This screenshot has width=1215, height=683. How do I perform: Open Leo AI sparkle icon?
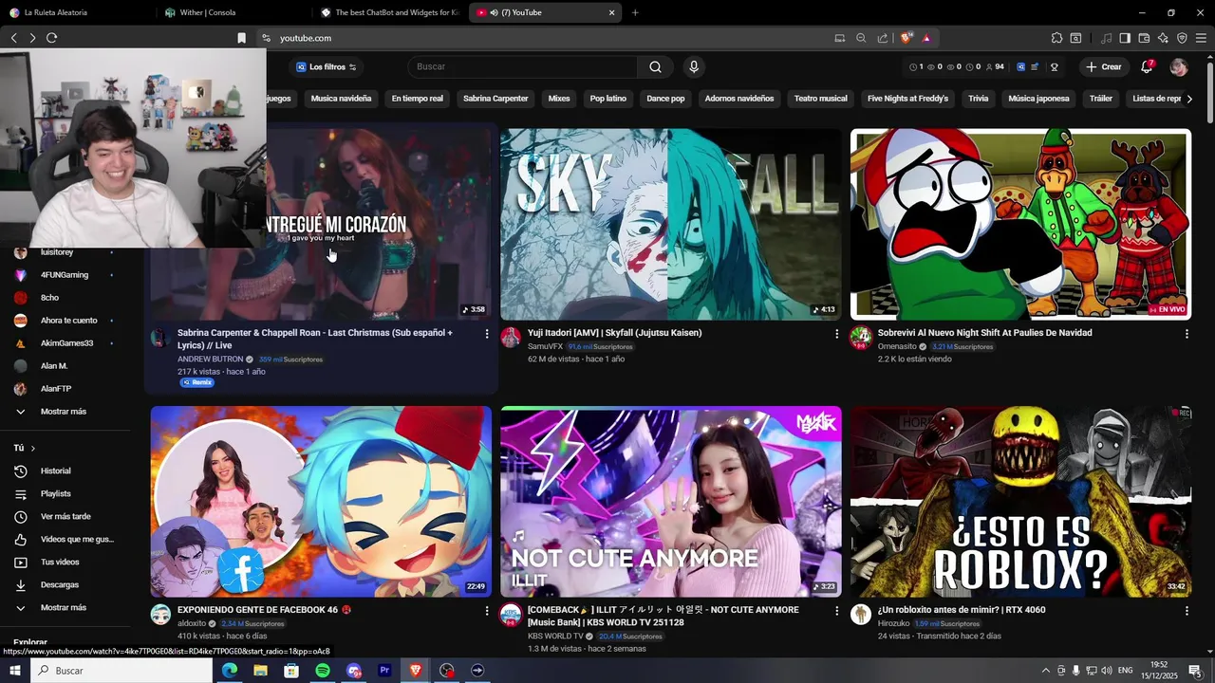click(1163, 38)
